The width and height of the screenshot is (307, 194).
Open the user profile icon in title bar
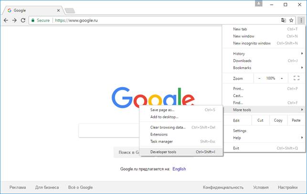[x=259, y=3]
